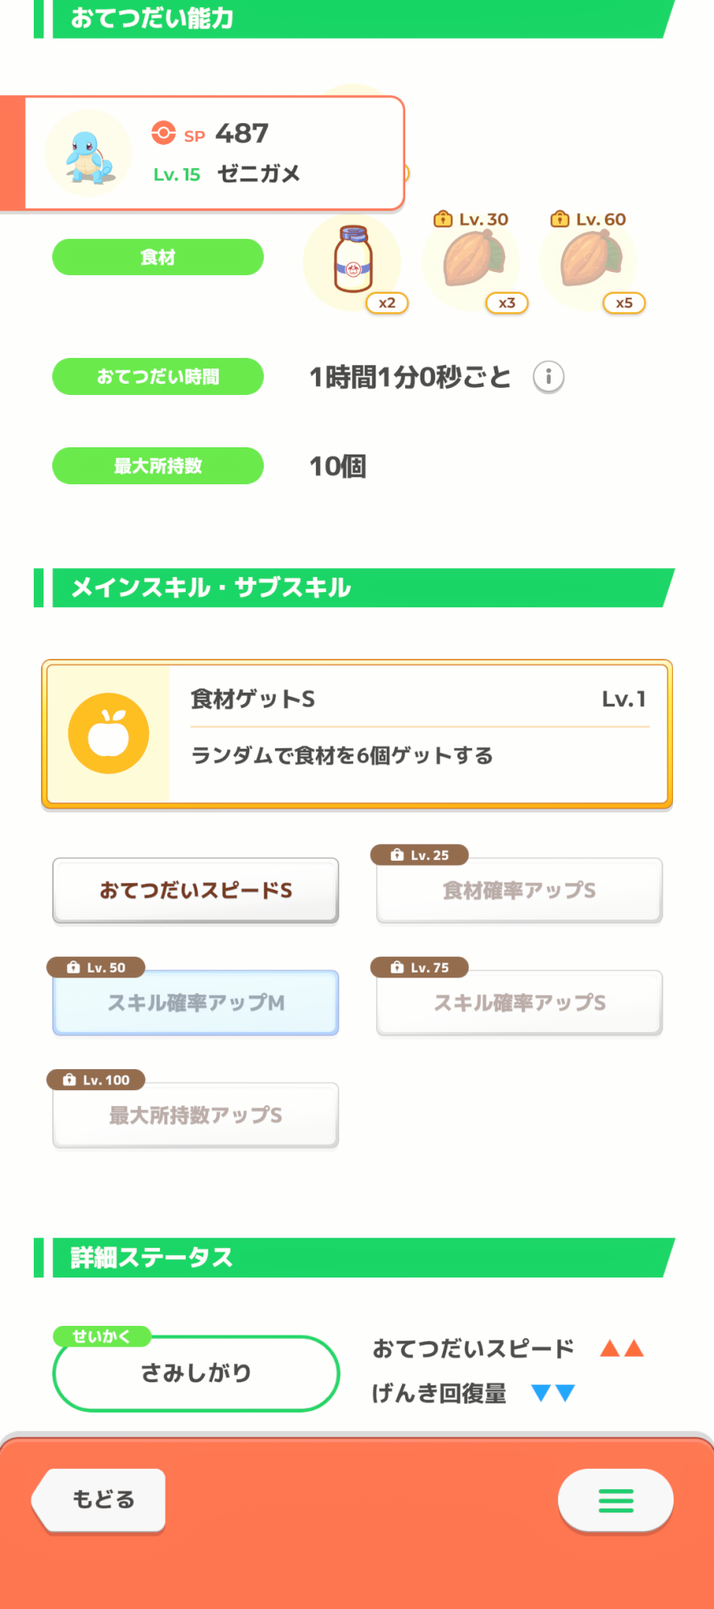The image size is (714, 1609).
Task: Tap the Poké Ball SP icon
Action: [x=163, y=133]
